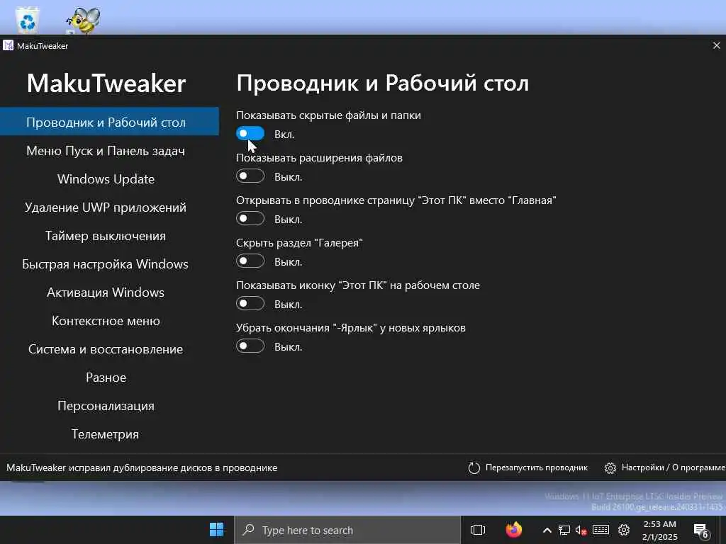Toggle opening "Этот ПК" instead of "Главная"
This screenshot has height=544, width=726.
tap(250, 219)
